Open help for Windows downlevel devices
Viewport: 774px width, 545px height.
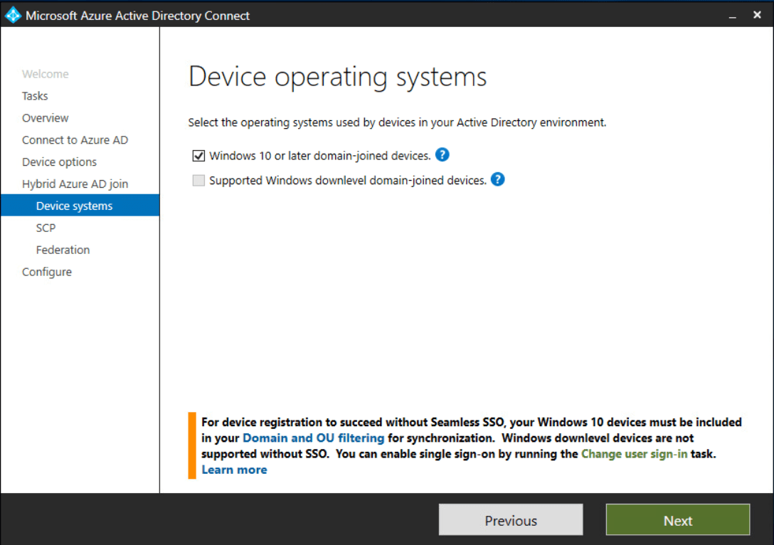[497, 179]
